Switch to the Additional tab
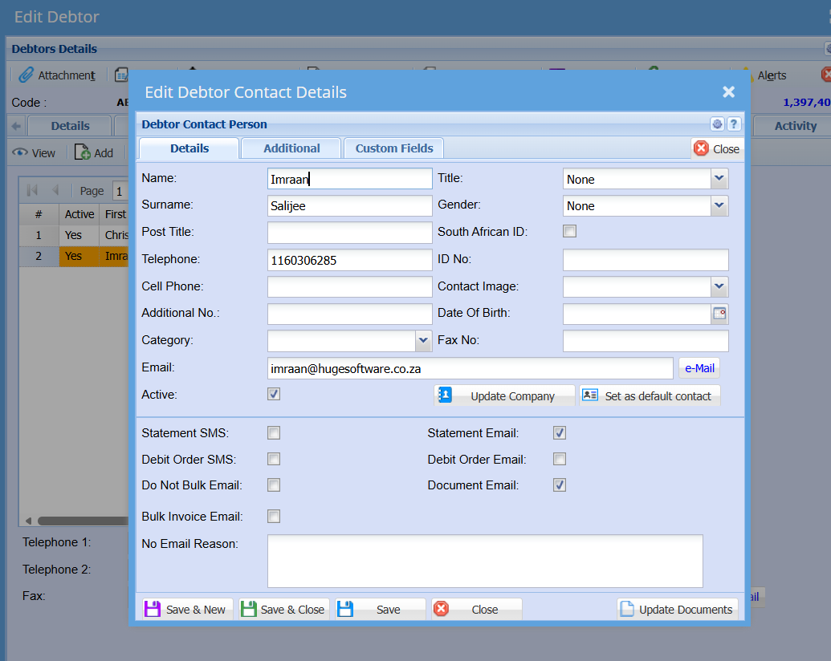831x661 pixels. (291, 148)
